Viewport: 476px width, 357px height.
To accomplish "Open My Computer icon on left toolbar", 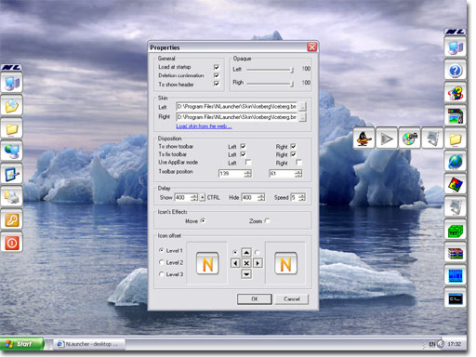I will (12, 83).
